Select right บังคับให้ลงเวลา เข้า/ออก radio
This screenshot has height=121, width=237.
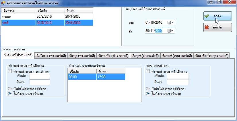[148, 89]
